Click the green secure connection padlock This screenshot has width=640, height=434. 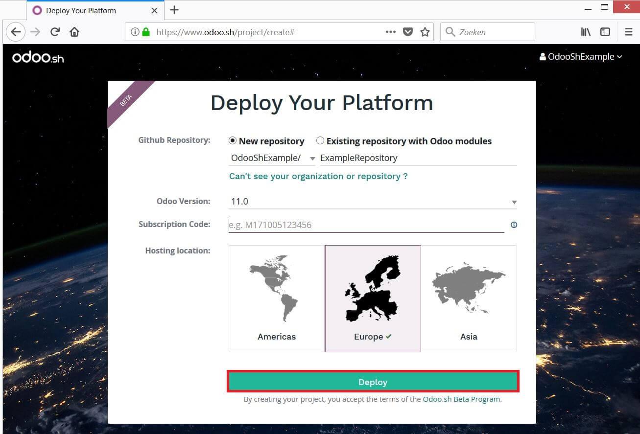click(x=145, y=32)
